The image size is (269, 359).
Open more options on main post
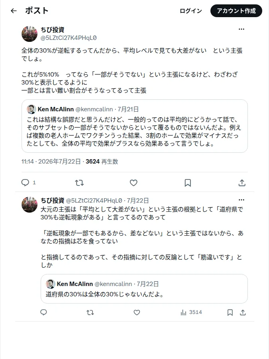point(242,29)
